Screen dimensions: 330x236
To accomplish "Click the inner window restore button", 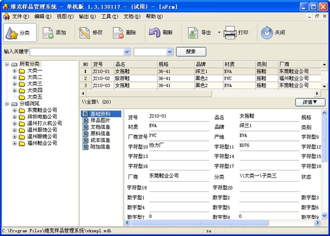I will [x=317, y=16].
